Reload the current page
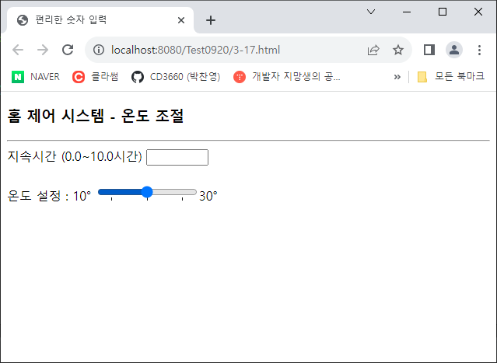Screen dimensions: 497x363 68,50
